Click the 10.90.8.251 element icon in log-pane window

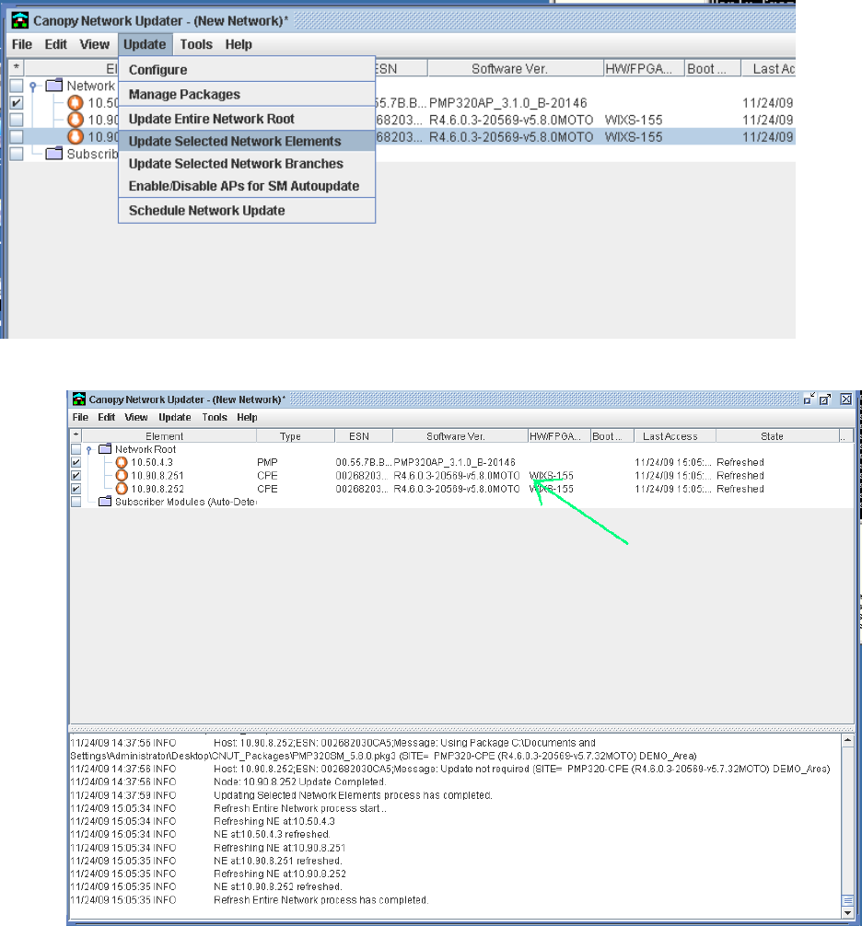[x=122, y=475]
